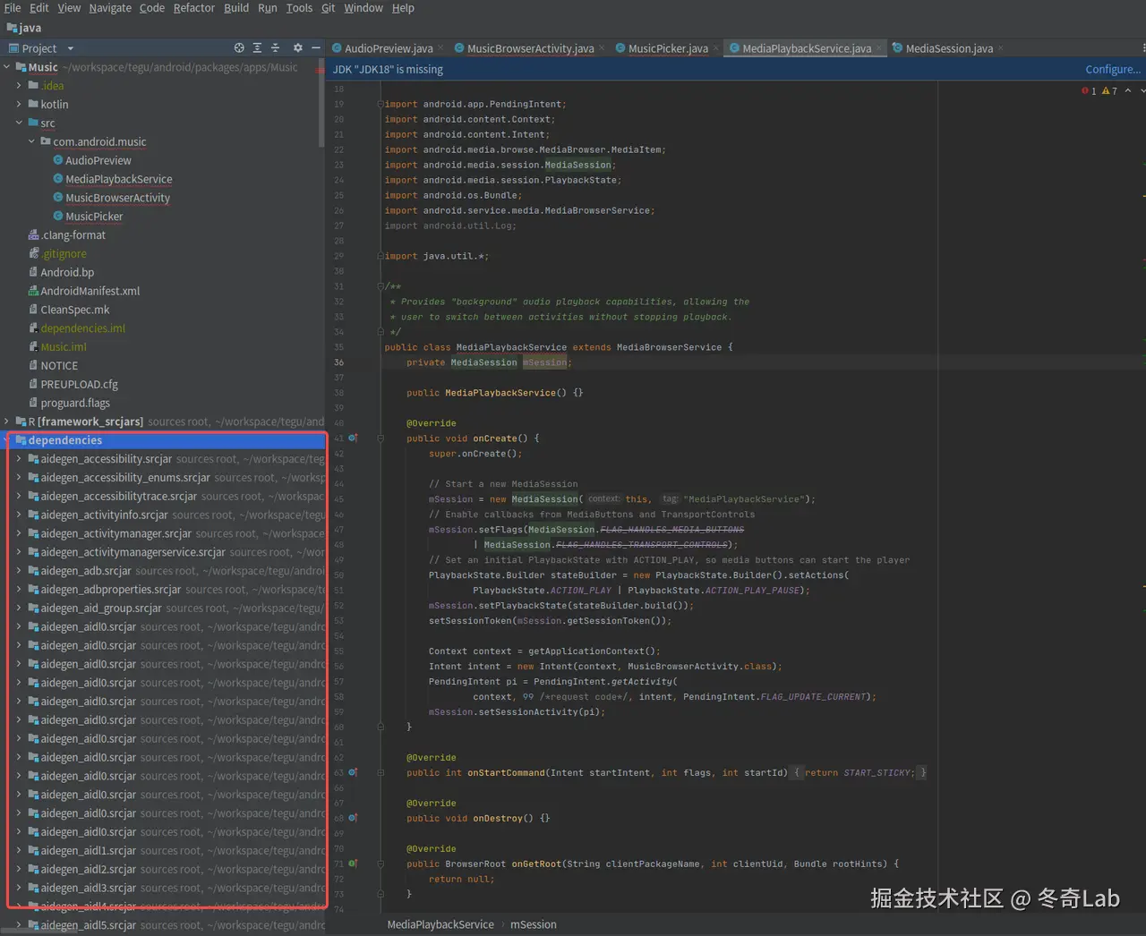The height and width of the screenshot is (936, 1146).
Task: Click mSession in the breadcrumb bar
Action: (x=534, y=924)
